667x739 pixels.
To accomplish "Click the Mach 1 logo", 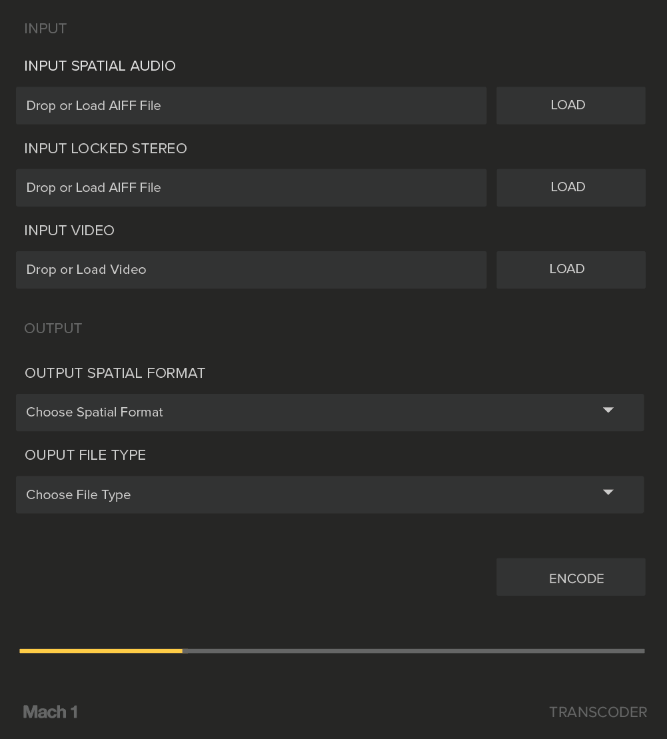I will [50, 712].
